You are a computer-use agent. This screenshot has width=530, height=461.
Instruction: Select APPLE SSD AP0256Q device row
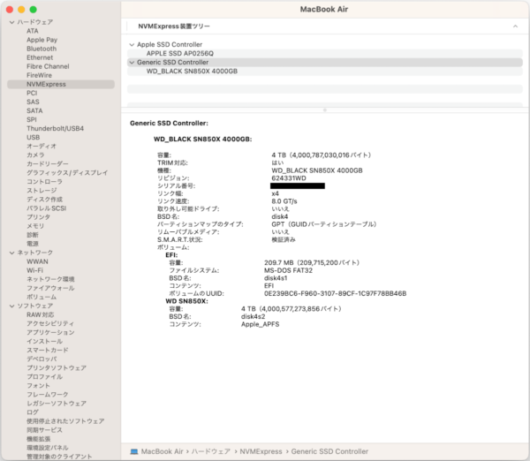point(325,53)
